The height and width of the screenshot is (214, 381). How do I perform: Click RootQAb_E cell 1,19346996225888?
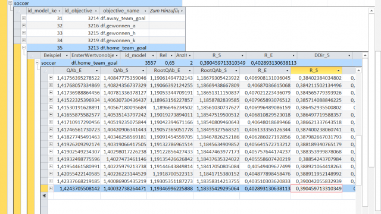pos(170,188)
